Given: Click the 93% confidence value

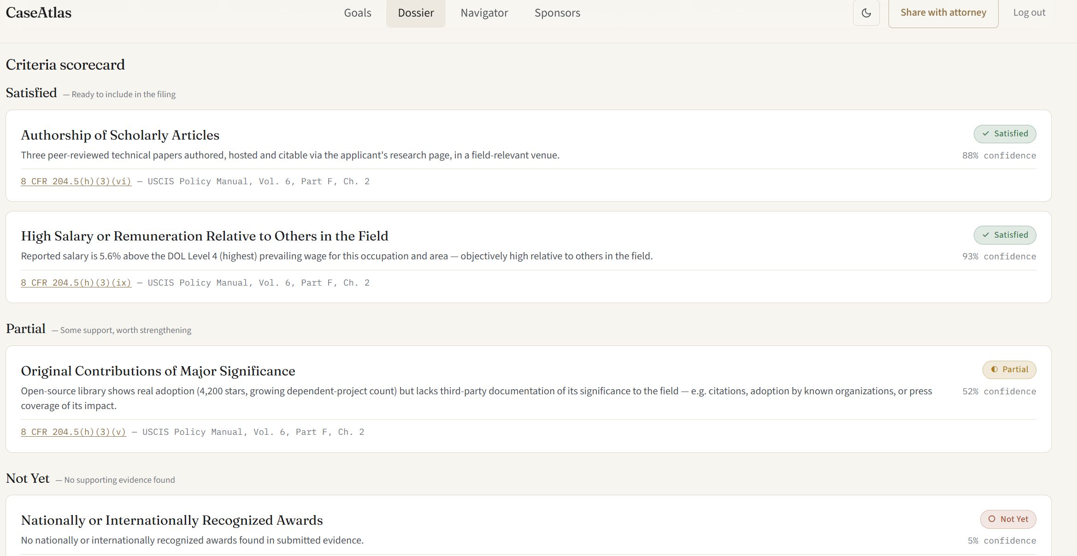Looking at the screenshot, I should point(999,257).
